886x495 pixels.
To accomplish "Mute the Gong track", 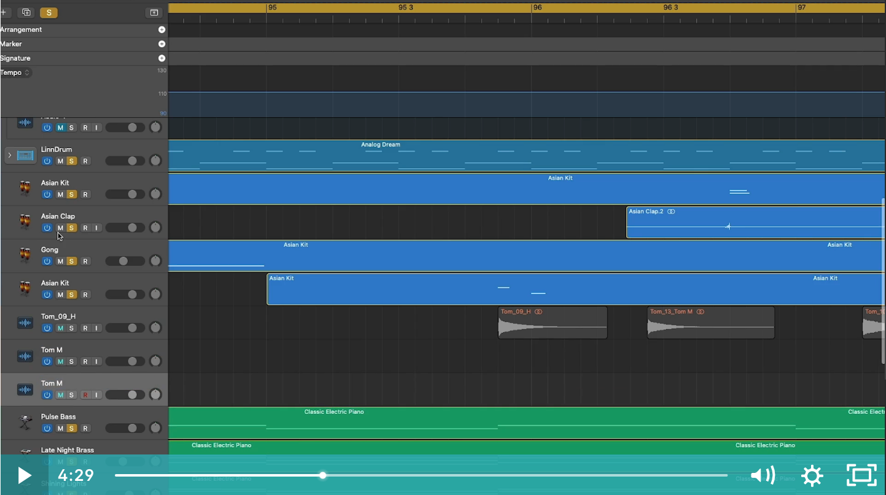I will 60,261.
